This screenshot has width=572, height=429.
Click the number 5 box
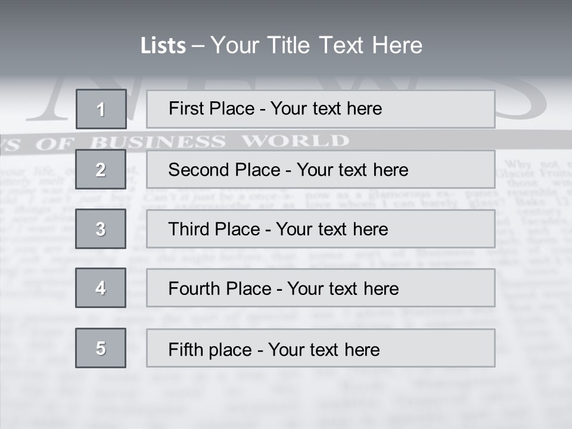(101, 348)
